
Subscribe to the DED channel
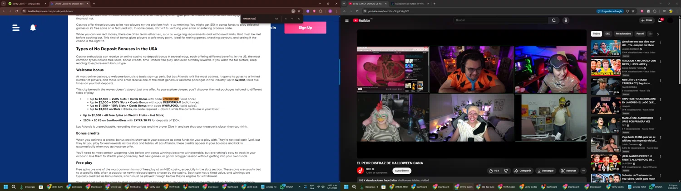[x=401, y=171]
